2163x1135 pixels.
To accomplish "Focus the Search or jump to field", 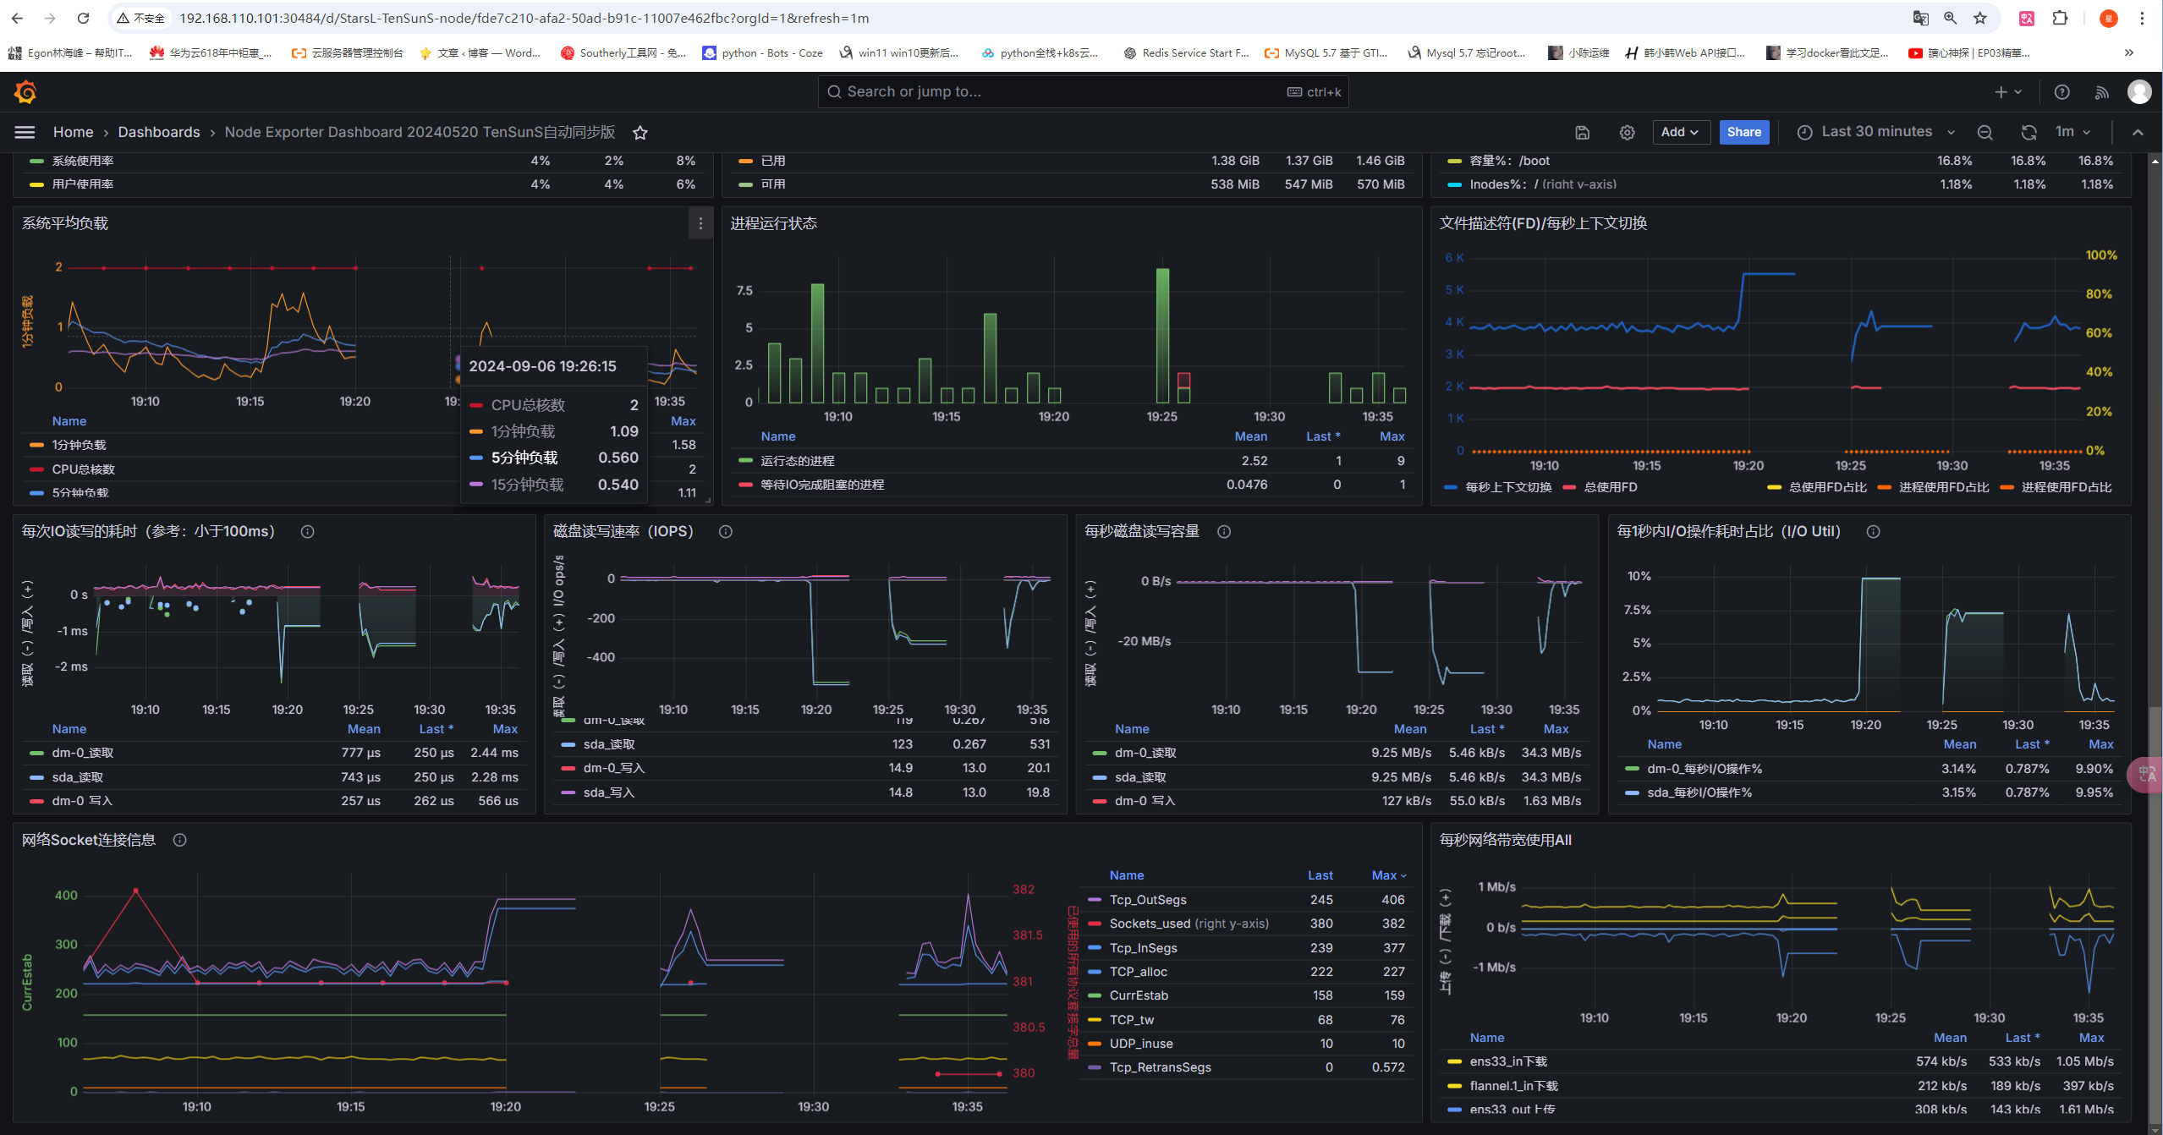I will [1083, 92].
